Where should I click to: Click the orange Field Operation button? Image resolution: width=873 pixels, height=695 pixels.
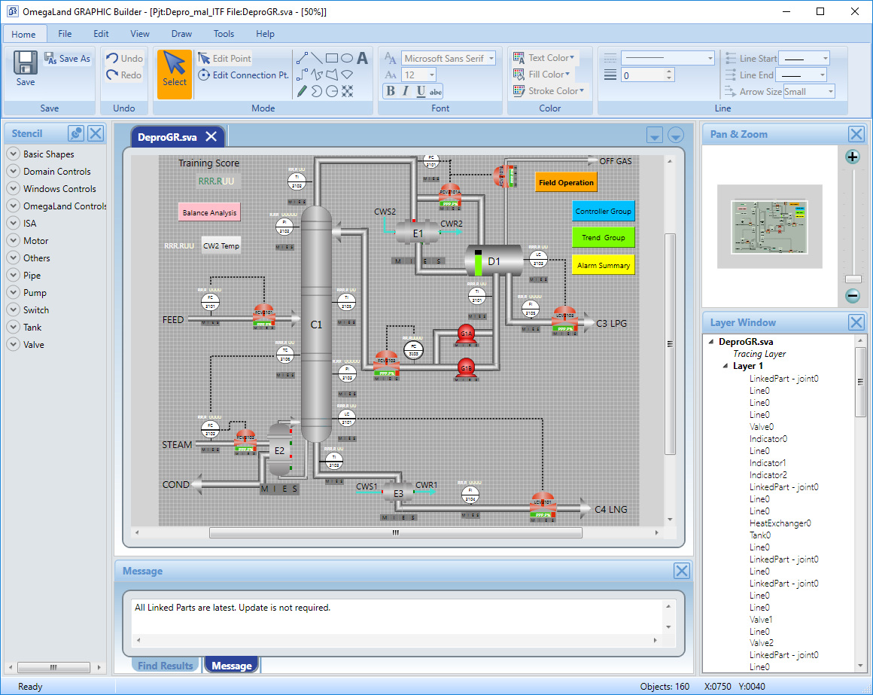click(x=566, y=182)
